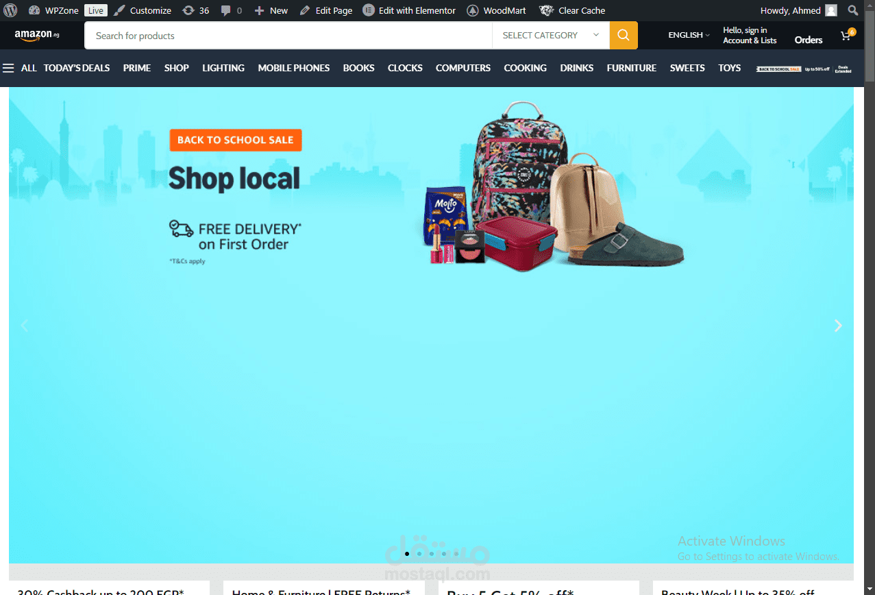The width and height of the screenshot is (875, 595).
Task: Open the Drinks category
Action: (x=577, y=68)
